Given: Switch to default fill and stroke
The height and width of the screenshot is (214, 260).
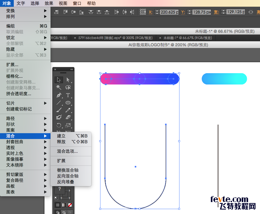Looking at the screenshot, I should point(56,198).
